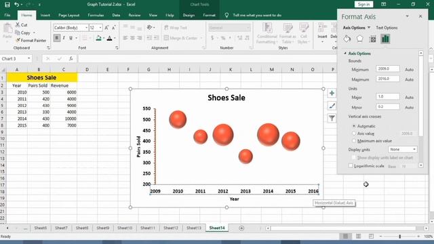Reset Maximum bound with Auto button
Screen dimensions: 434x244
point(409,79)
